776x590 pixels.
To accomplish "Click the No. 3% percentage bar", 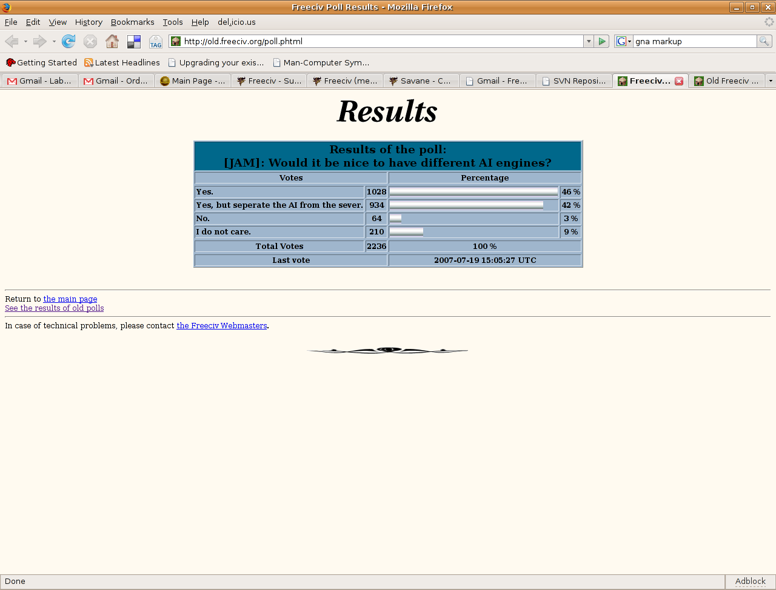I will point(395,219).
